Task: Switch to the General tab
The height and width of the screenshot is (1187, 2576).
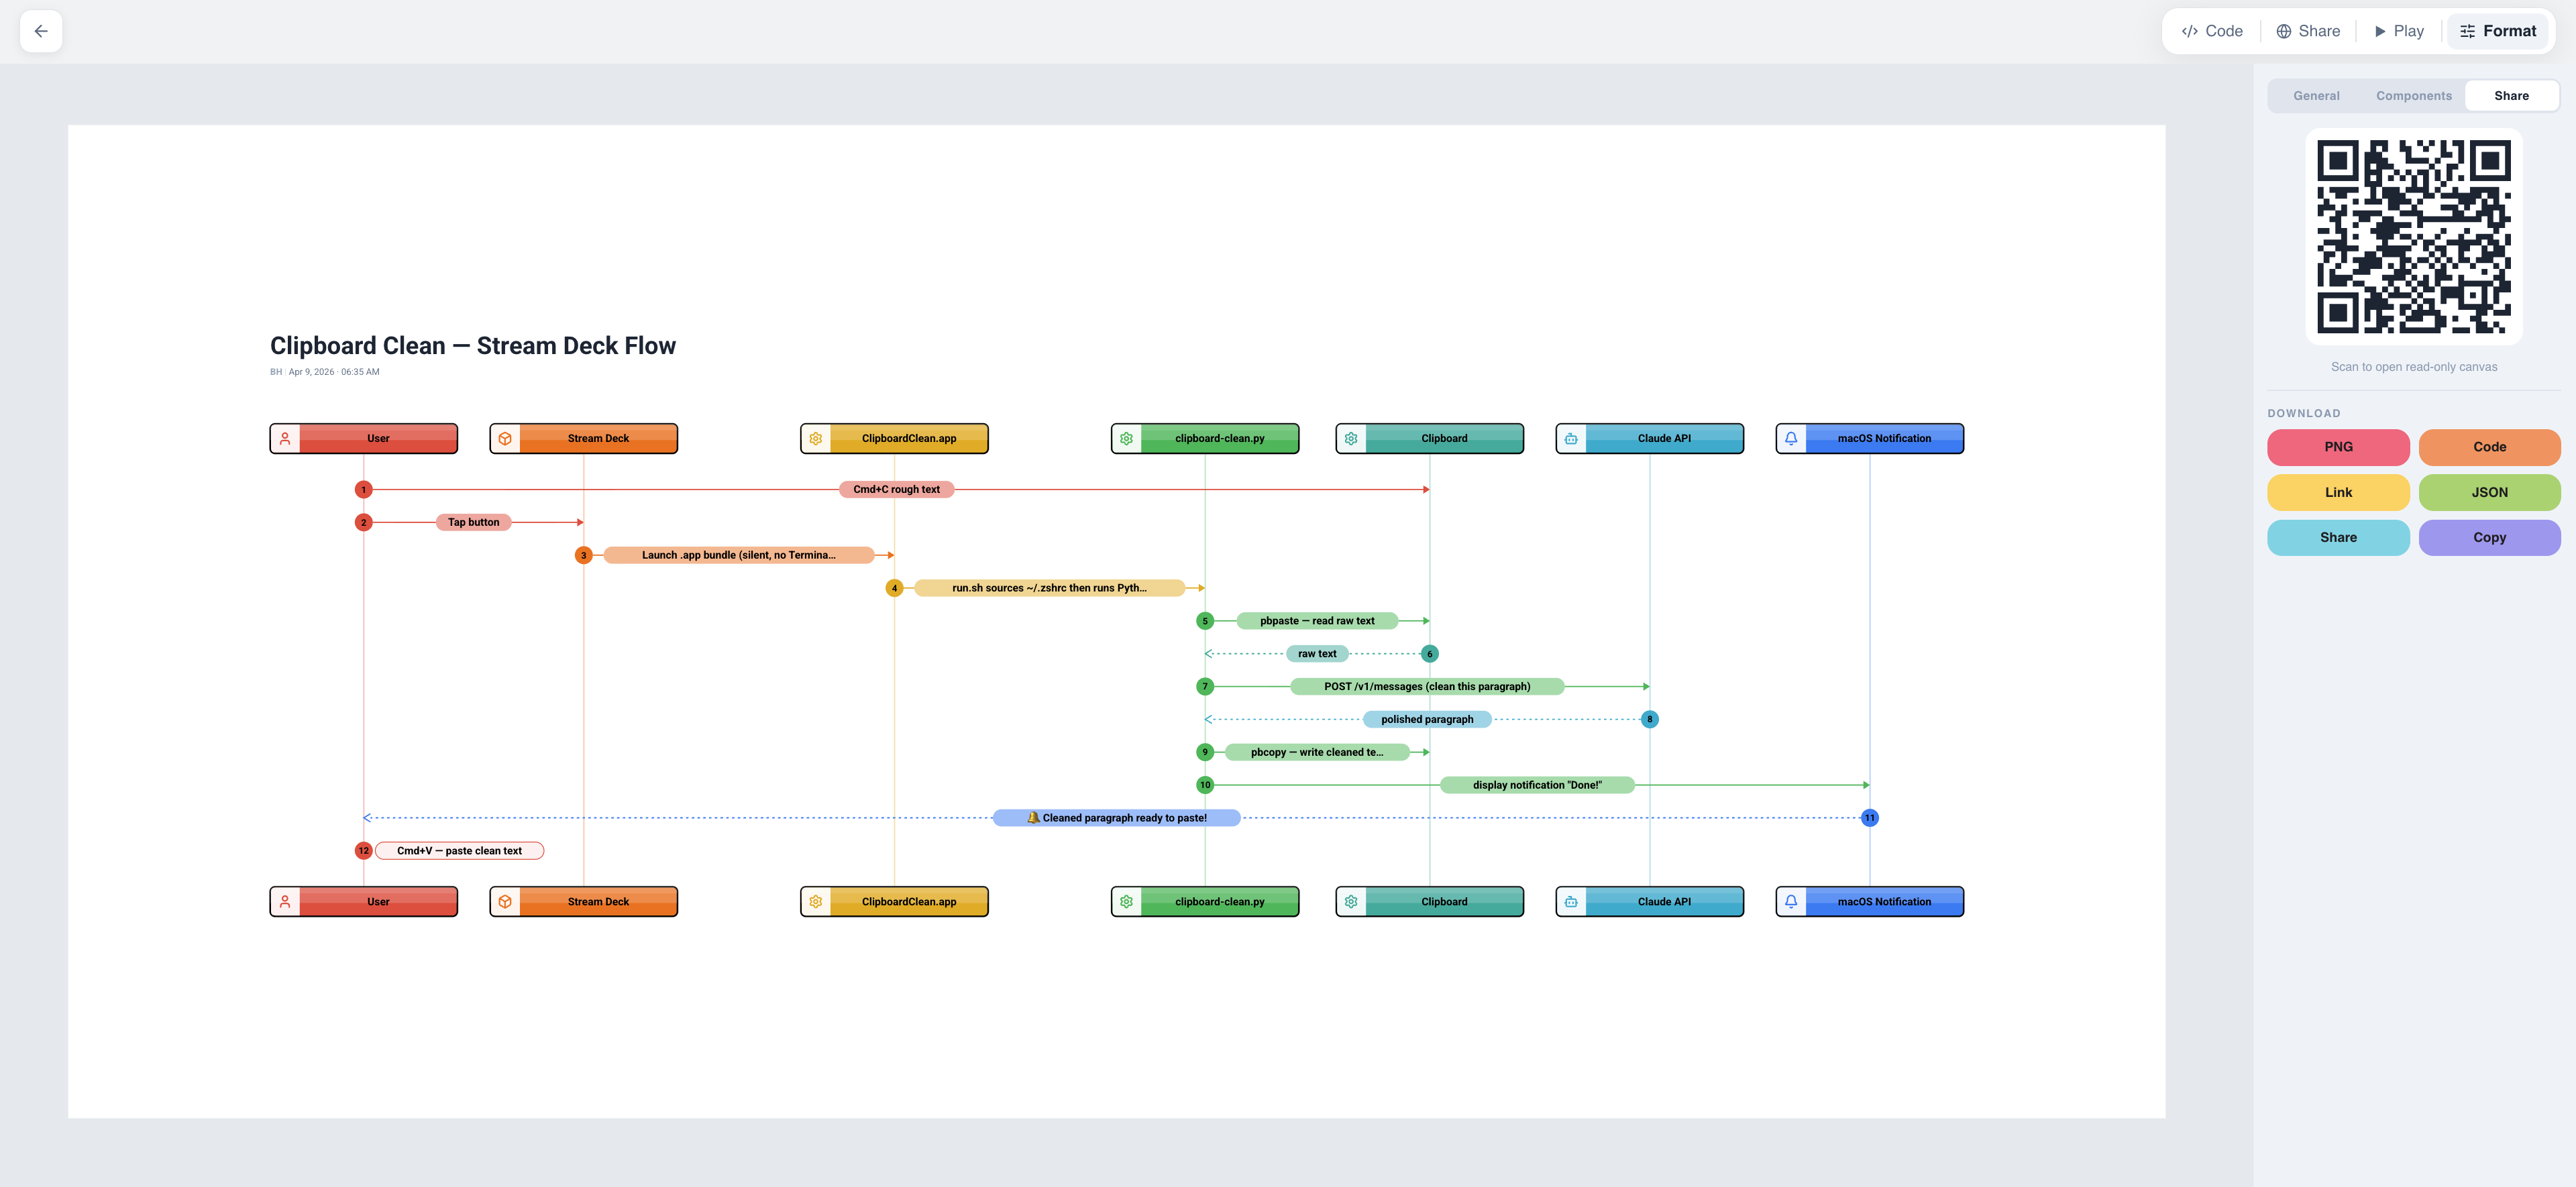Action: tap(2316, 96)
